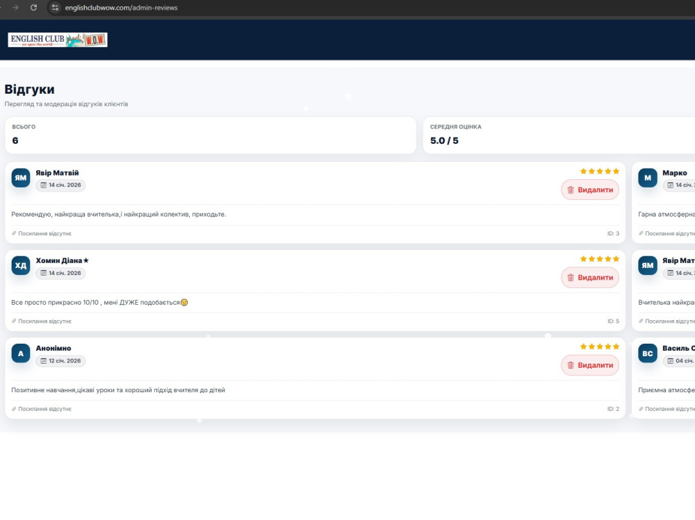Viewport: 695px width, 520px height.
Task: Open site info icon beside the URL
Action: pos(55,8)
